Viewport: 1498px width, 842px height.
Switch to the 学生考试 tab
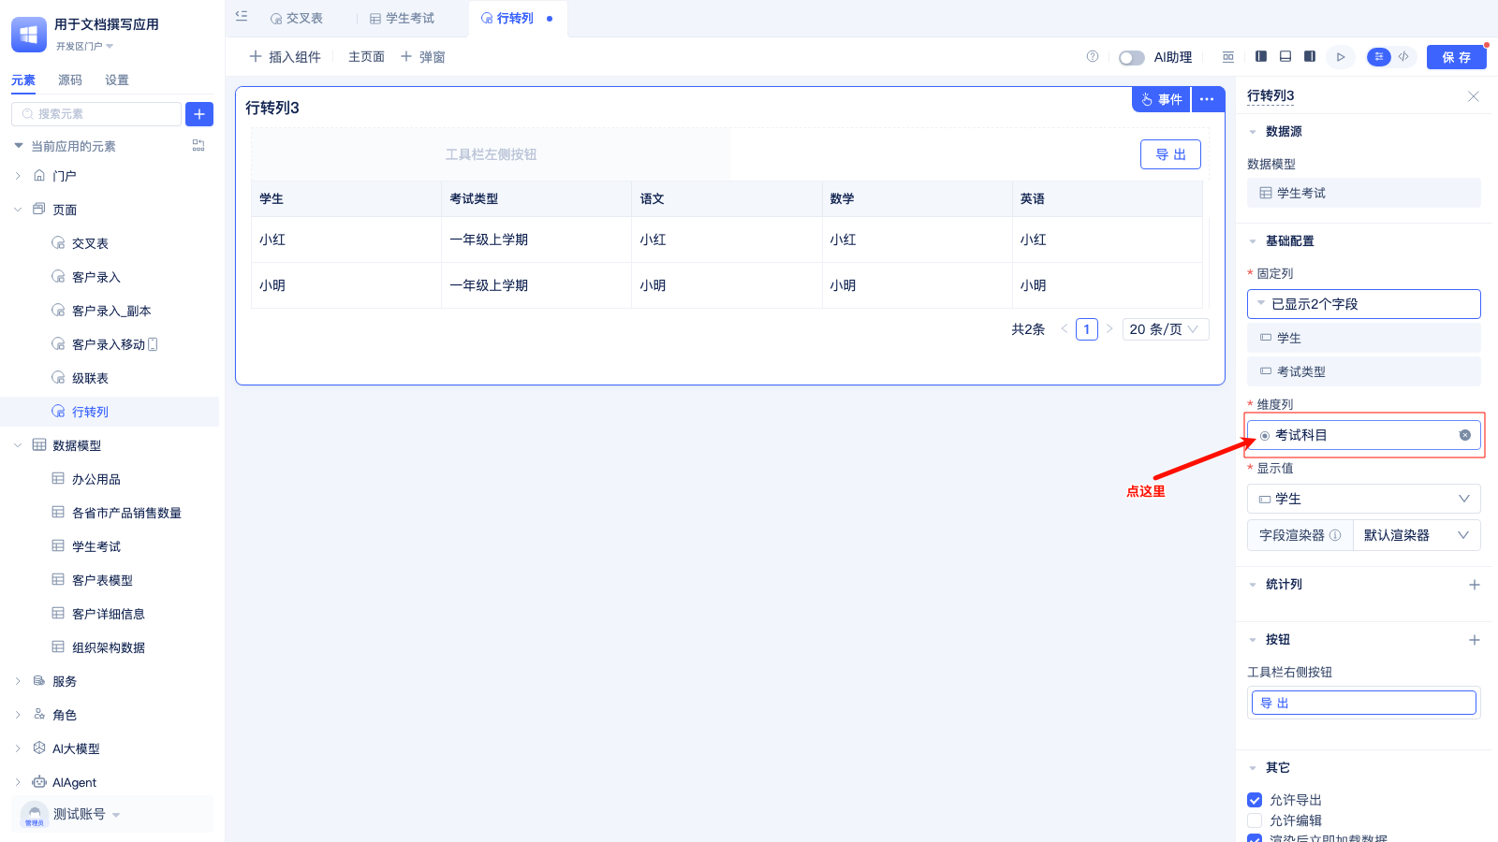click(402, 19)
